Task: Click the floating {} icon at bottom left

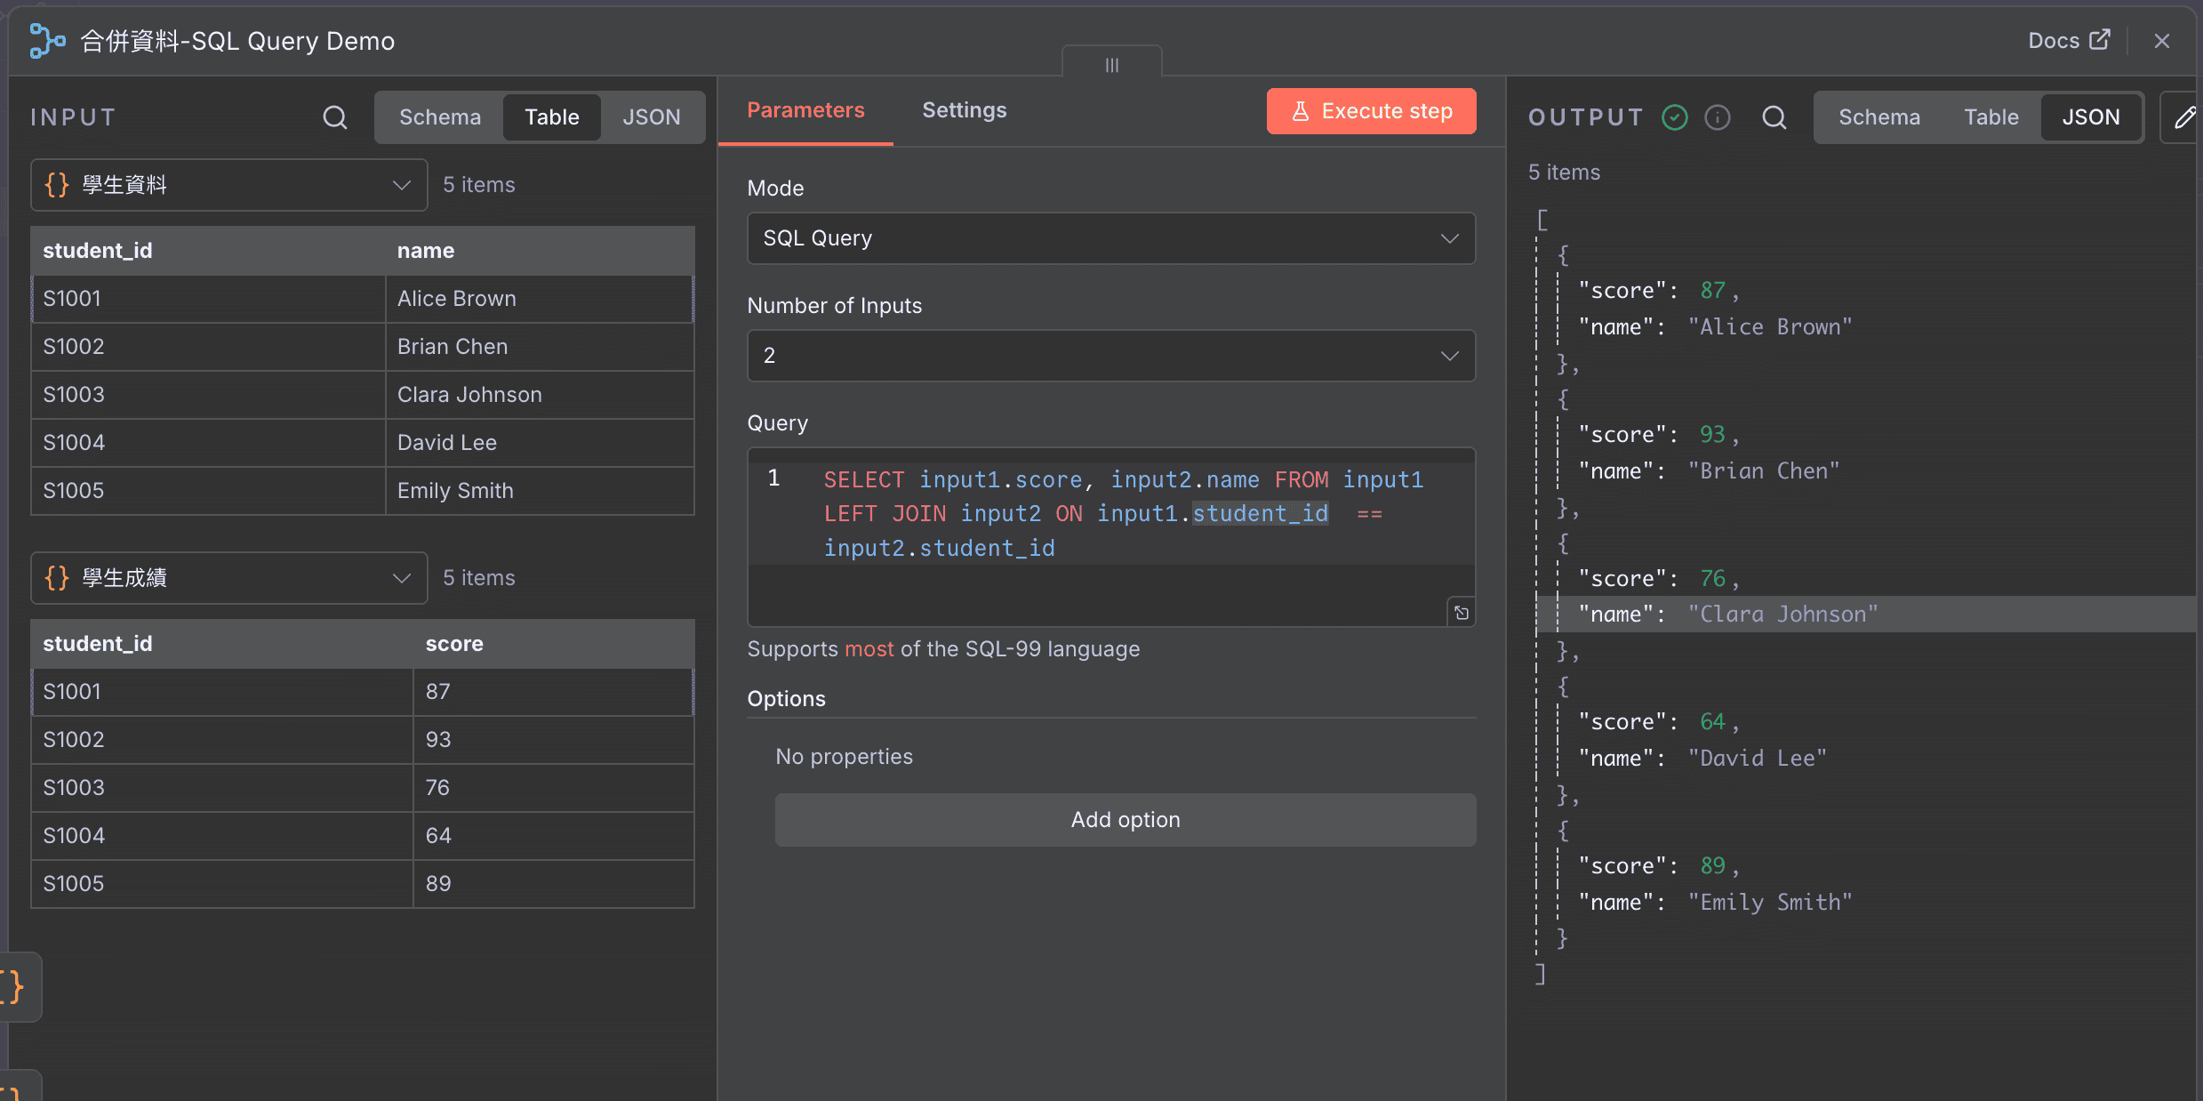Action: tap(12, 986)
